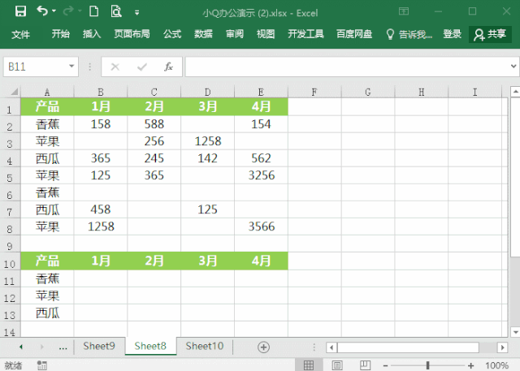Click the vertical scrollbar down arrow

[515, 331]
